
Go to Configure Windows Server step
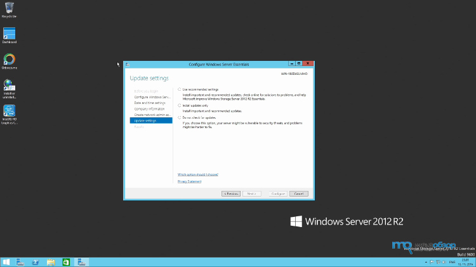[151, 97]
